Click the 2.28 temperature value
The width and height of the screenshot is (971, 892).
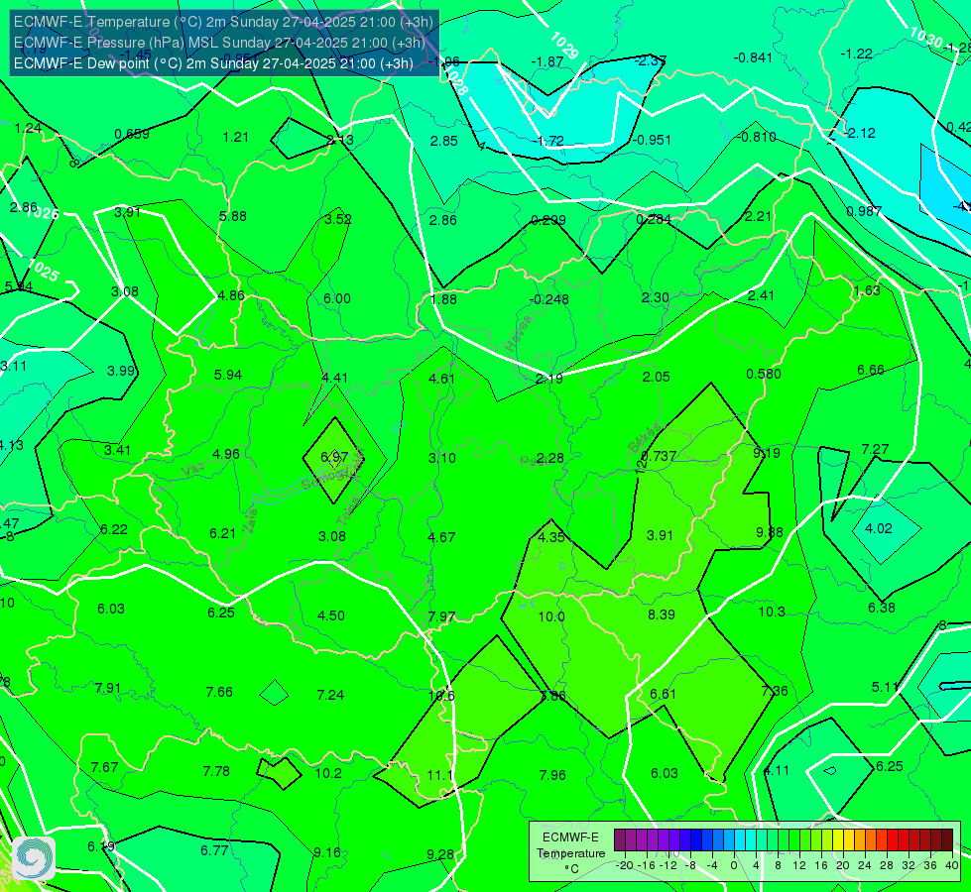[x=549, y=458]
